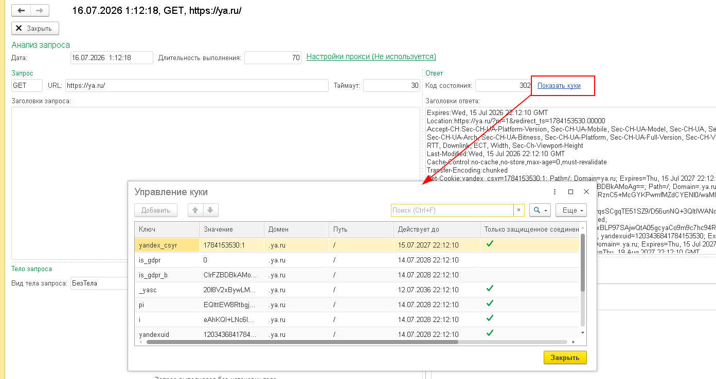The height and width of the screenshot is (379, 716).
Task: Move cookie row up with arrow icon
Action: (x=195, y=210)
